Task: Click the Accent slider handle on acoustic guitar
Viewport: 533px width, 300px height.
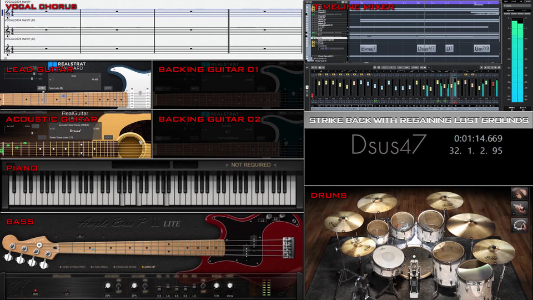Action: [32, 133]
